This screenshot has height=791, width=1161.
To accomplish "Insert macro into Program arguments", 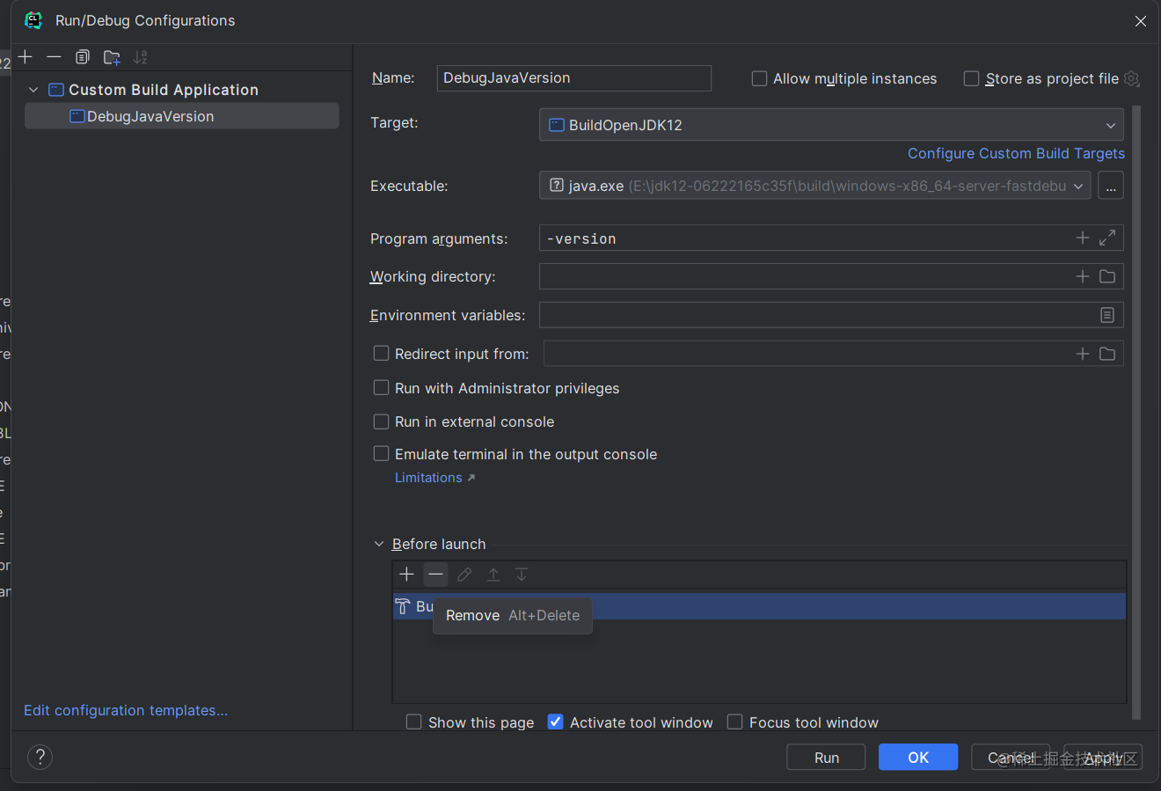I will (x=1083, y=238).
